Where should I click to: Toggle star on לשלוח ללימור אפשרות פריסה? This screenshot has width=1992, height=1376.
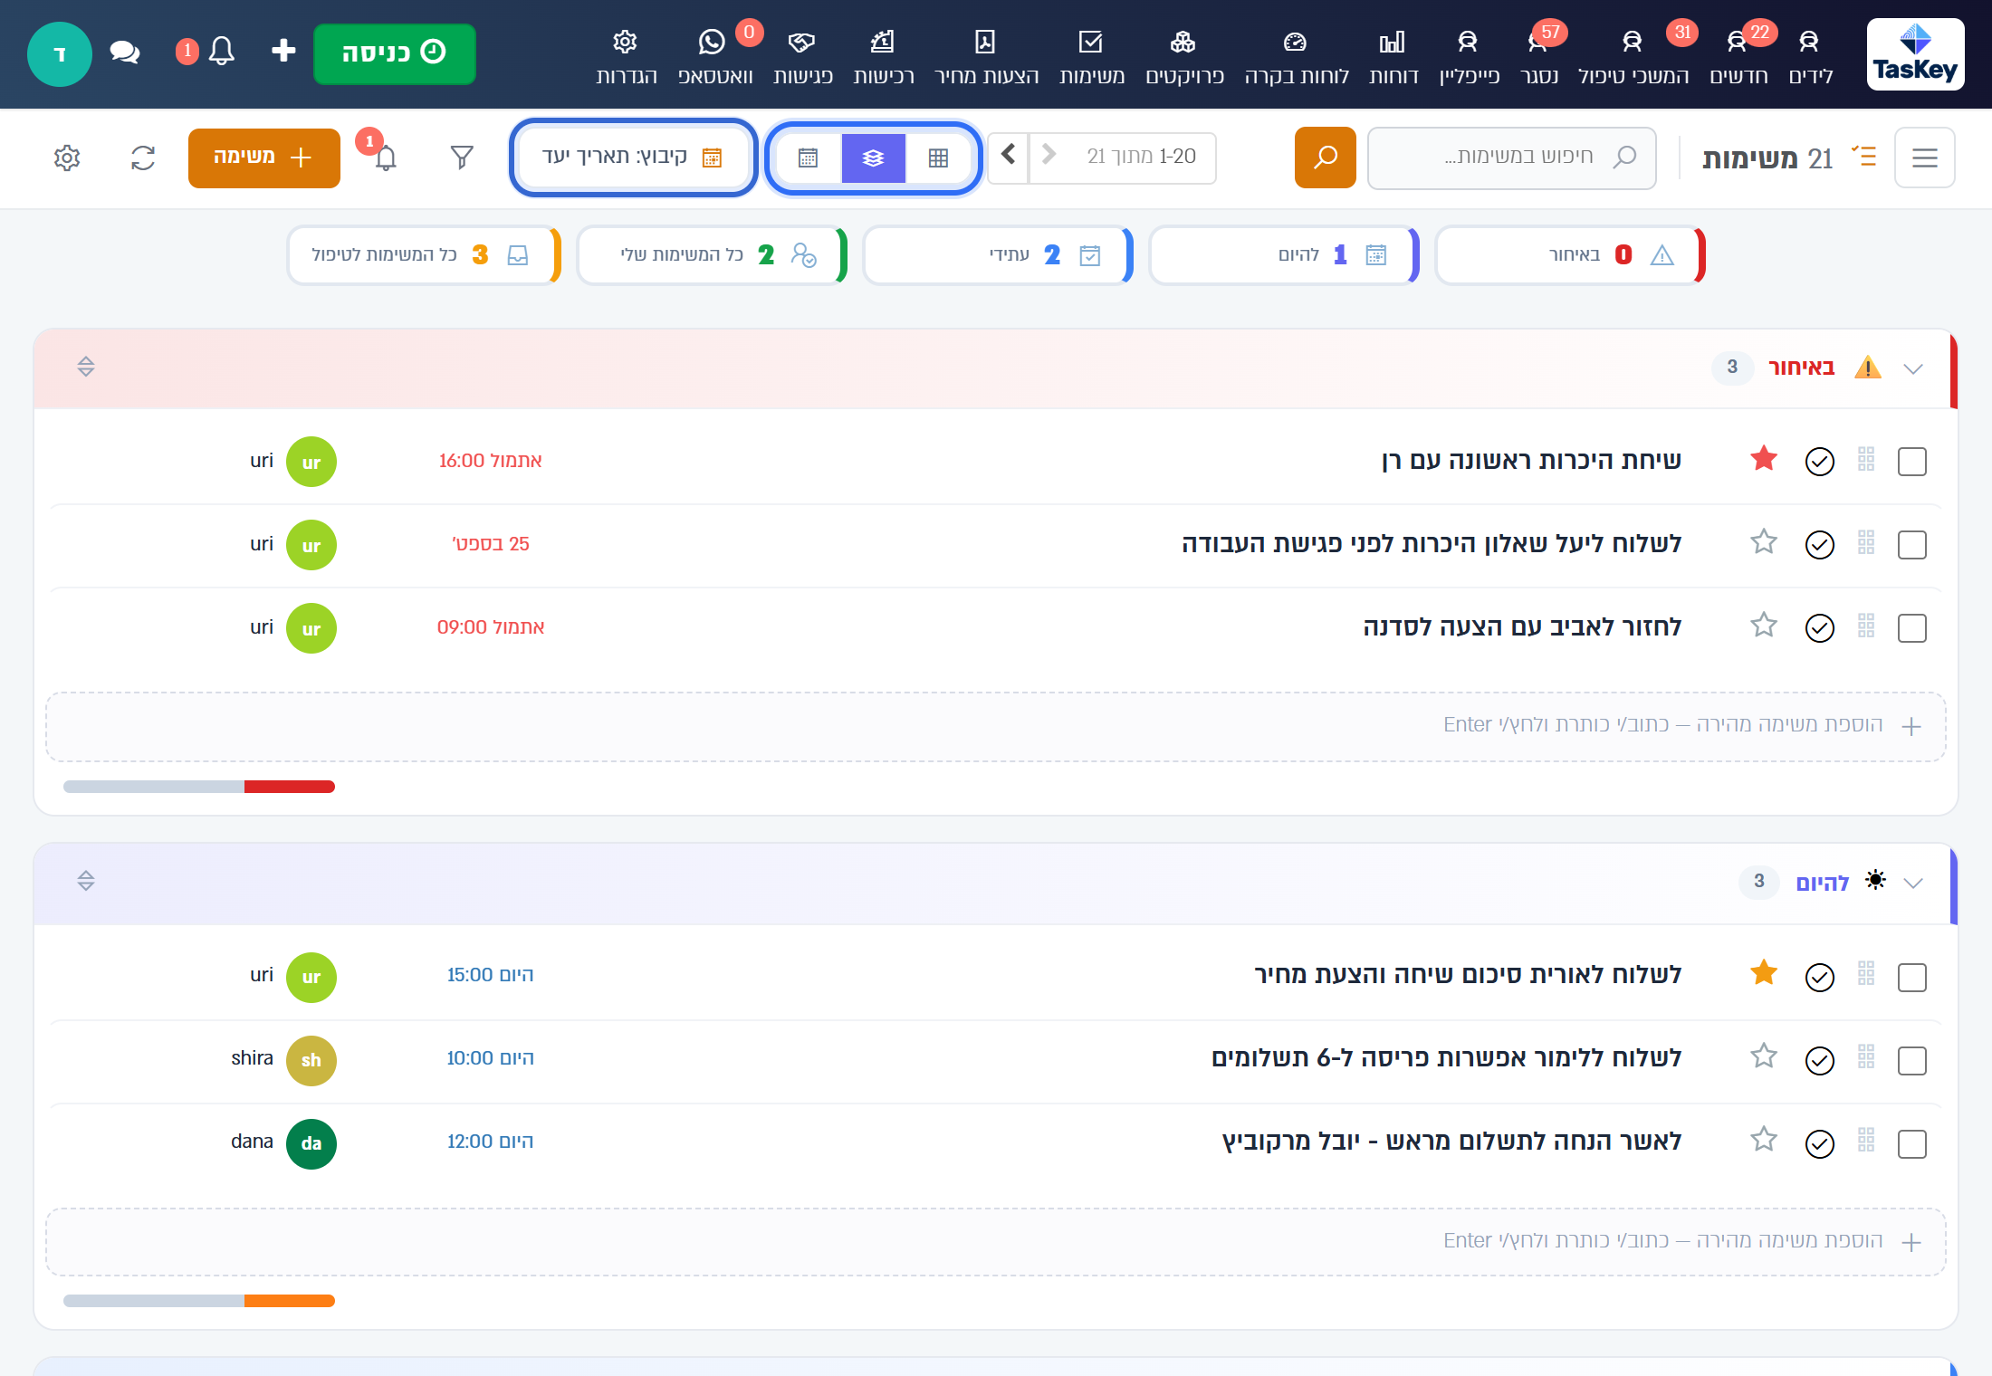pos(1764,1056)
